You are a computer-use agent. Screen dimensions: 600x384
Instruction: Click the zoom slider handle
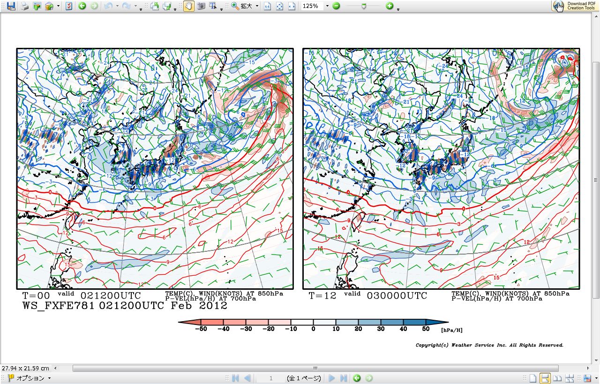pos(364,6)
